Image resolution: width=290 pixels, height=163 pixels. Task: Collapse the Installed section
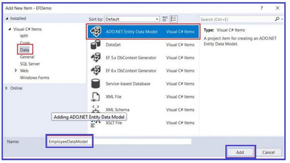[x=7, y=18]
